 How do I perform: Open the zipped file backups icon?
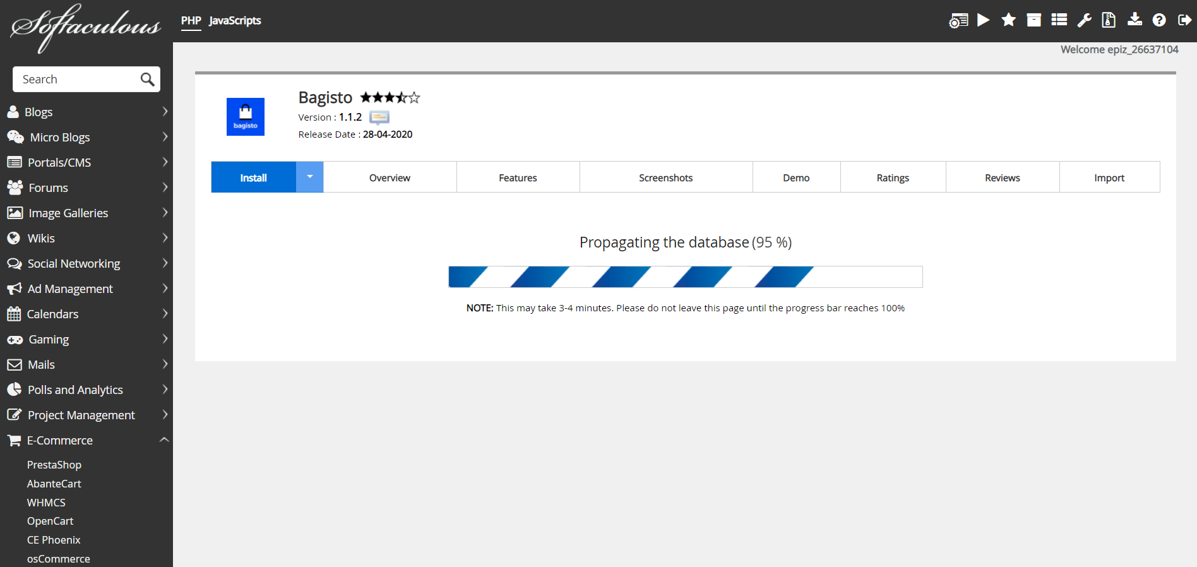pyautogui.click(x=1109, y=20)
